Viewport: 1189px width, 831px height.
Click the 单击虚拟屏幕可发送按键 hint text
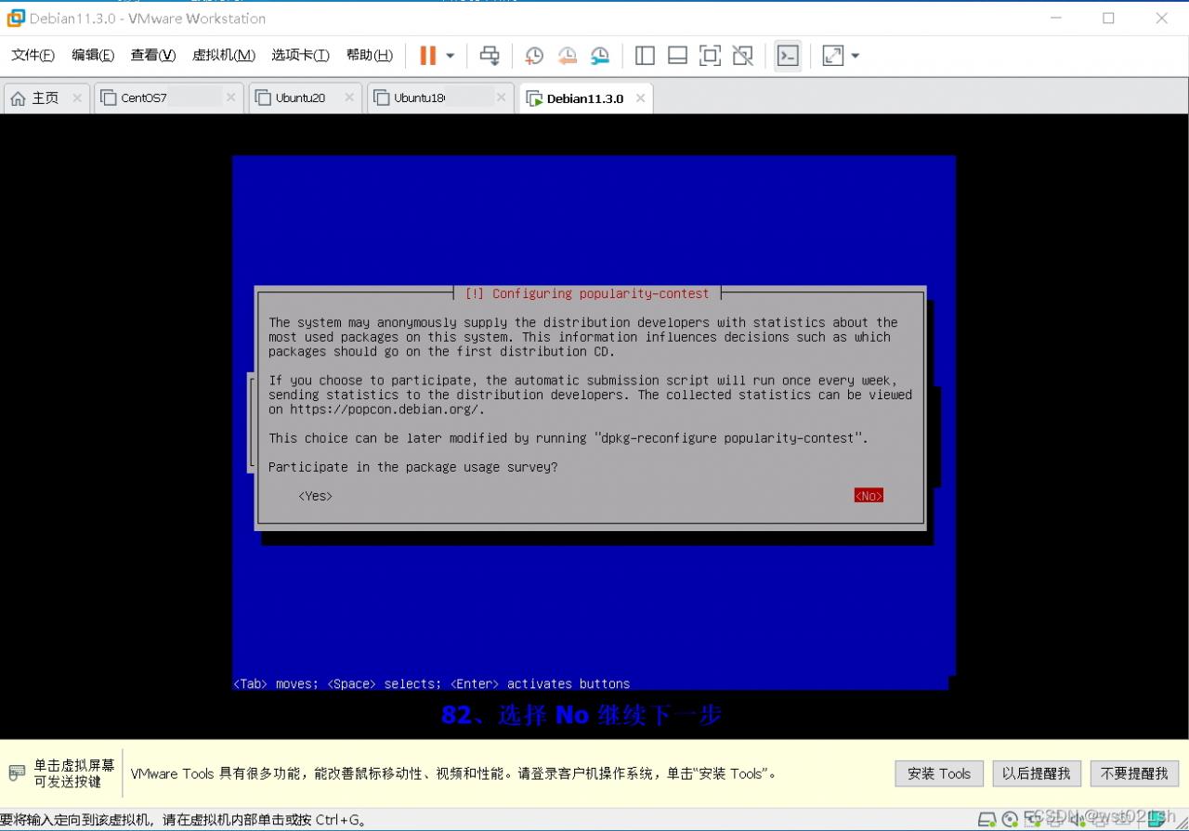pos(75,773)
